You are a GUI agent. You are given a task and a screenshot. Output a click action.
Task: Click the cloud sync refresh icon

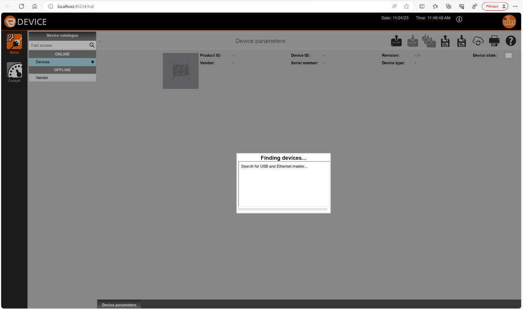478,41
